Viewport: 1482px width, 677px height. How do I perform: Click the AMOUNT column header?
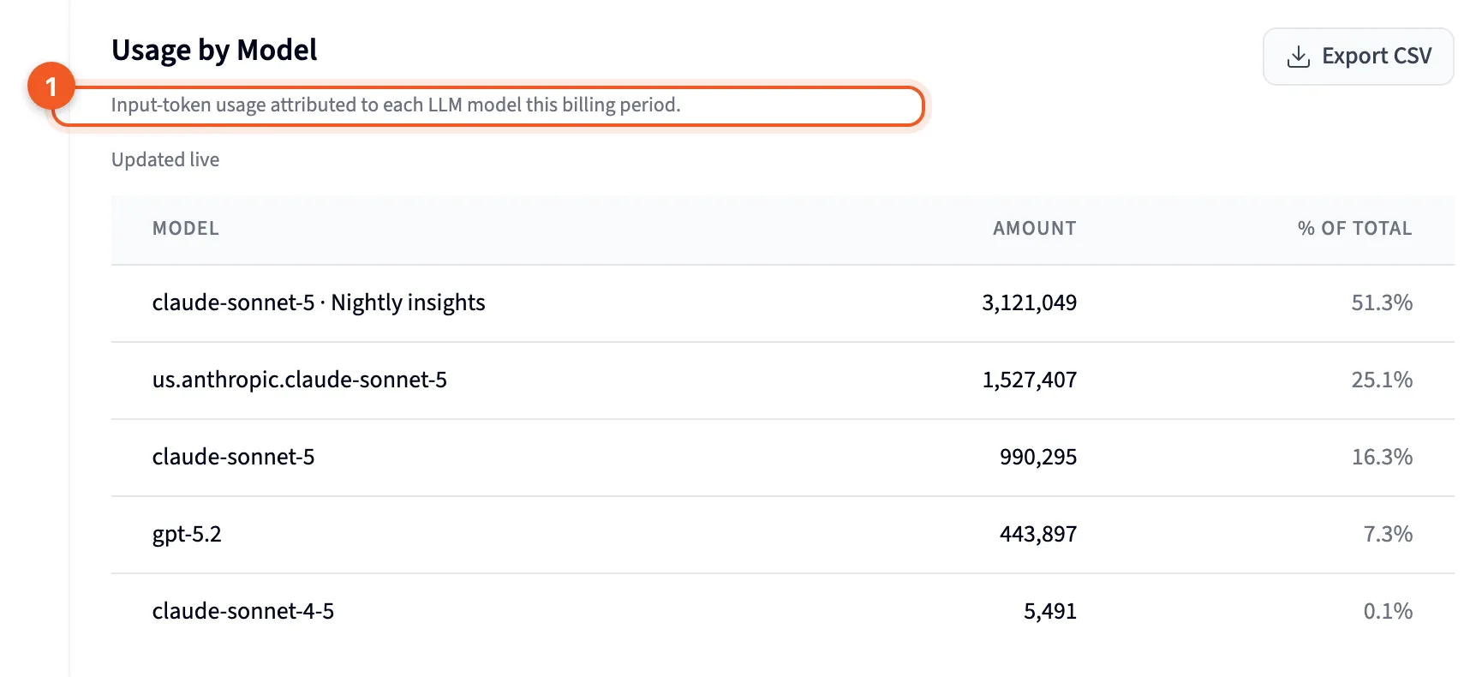pos(1035,228)
